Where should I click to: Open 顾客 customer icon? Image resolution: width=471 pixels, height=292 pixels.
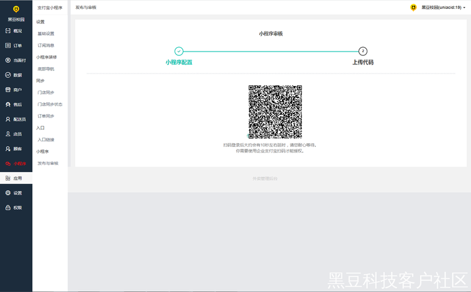(x=8, y=148)
